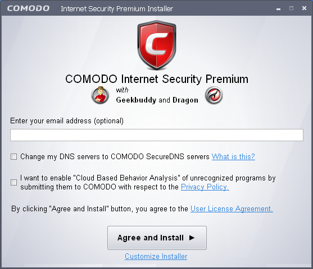
Task: Click the red COMODO shield logo
Action: [x=157, y=45]
